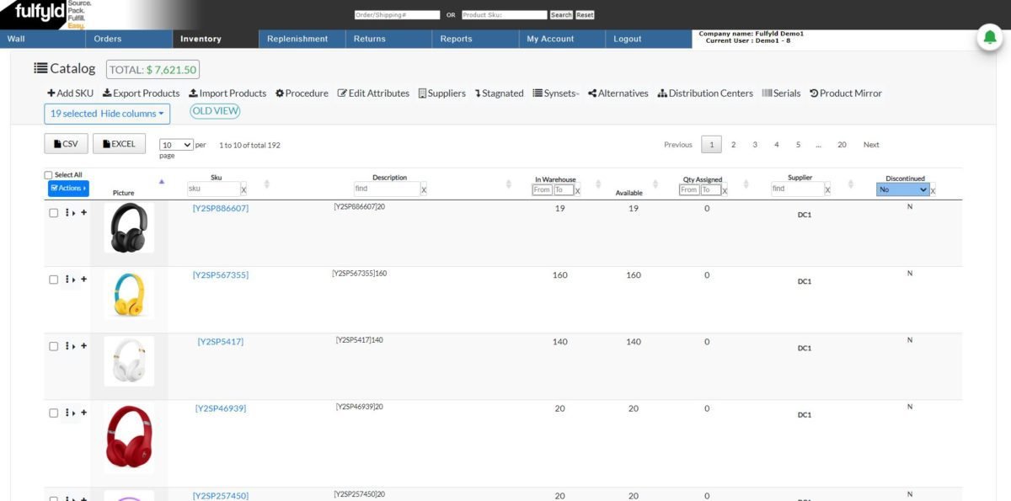1011x501 pixels.
Task: Open Alternatives
Action: (618, 93)
